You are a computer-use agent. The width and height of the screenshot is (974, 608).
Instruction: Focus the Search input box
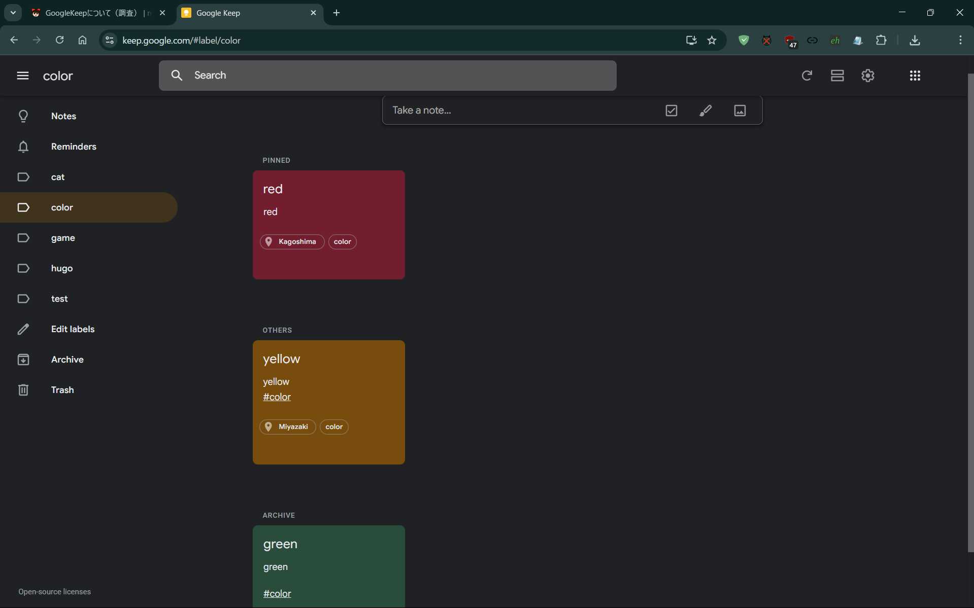pos(387,76)
